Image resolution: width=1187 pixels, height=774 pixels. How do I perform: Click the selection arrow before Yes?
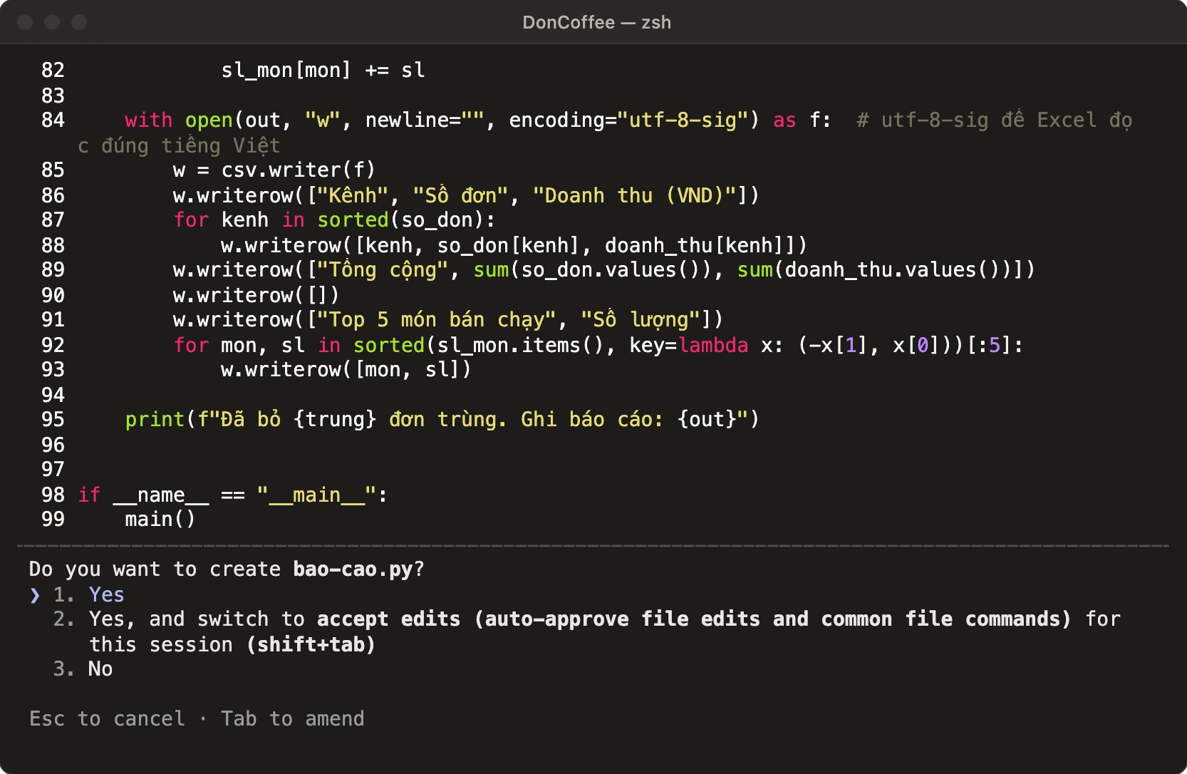coord(35,594)
